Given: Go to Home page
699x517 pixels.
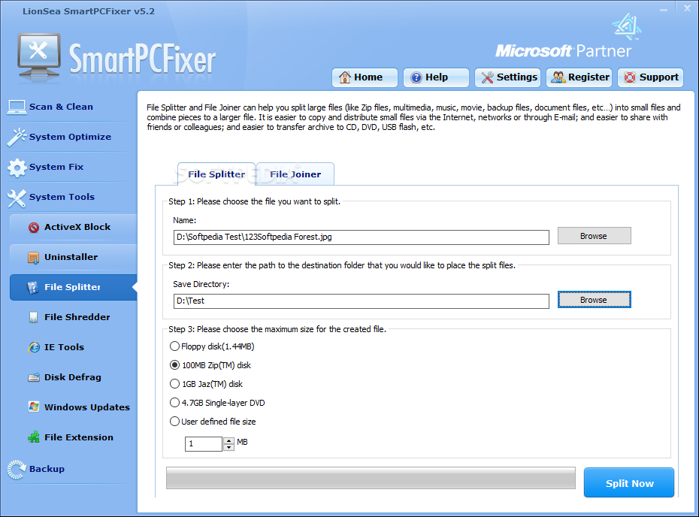Looking at the screenshot, I should coord(365,77).
